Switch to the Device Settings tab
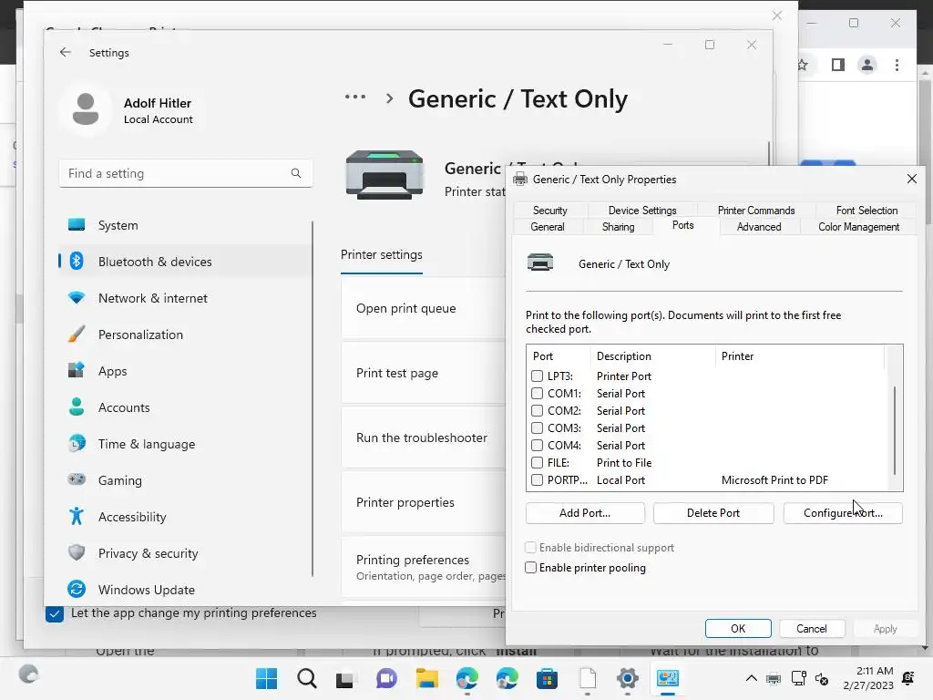The height and width of the screenshot is (700, 933). 642,211
